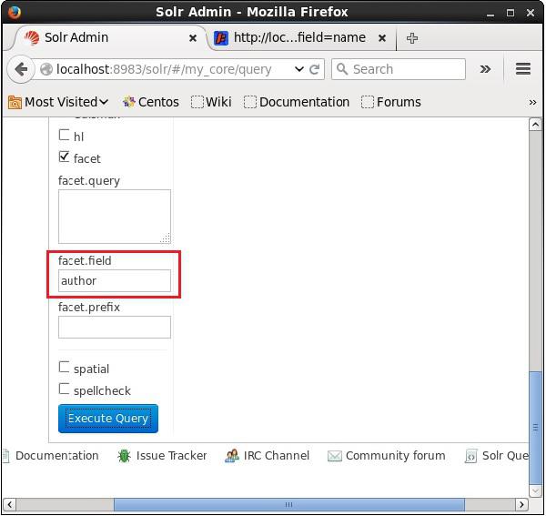Click the browser back arrow button
The height and width of the screenshot is (516, 546).
pyautogui.click(x=22, y=69)
